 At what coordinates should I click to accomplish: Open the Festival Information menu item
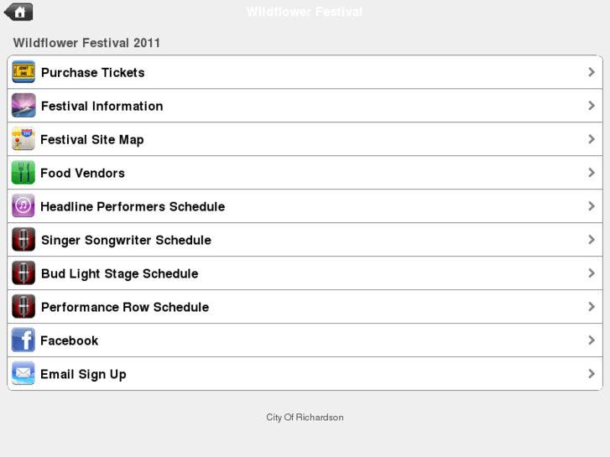tap(102, 106)
